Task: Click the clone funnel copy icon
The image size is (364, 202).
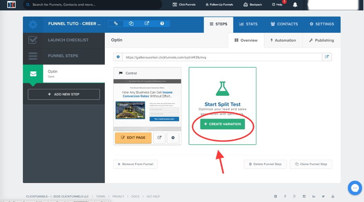Action: click(131, 23)
